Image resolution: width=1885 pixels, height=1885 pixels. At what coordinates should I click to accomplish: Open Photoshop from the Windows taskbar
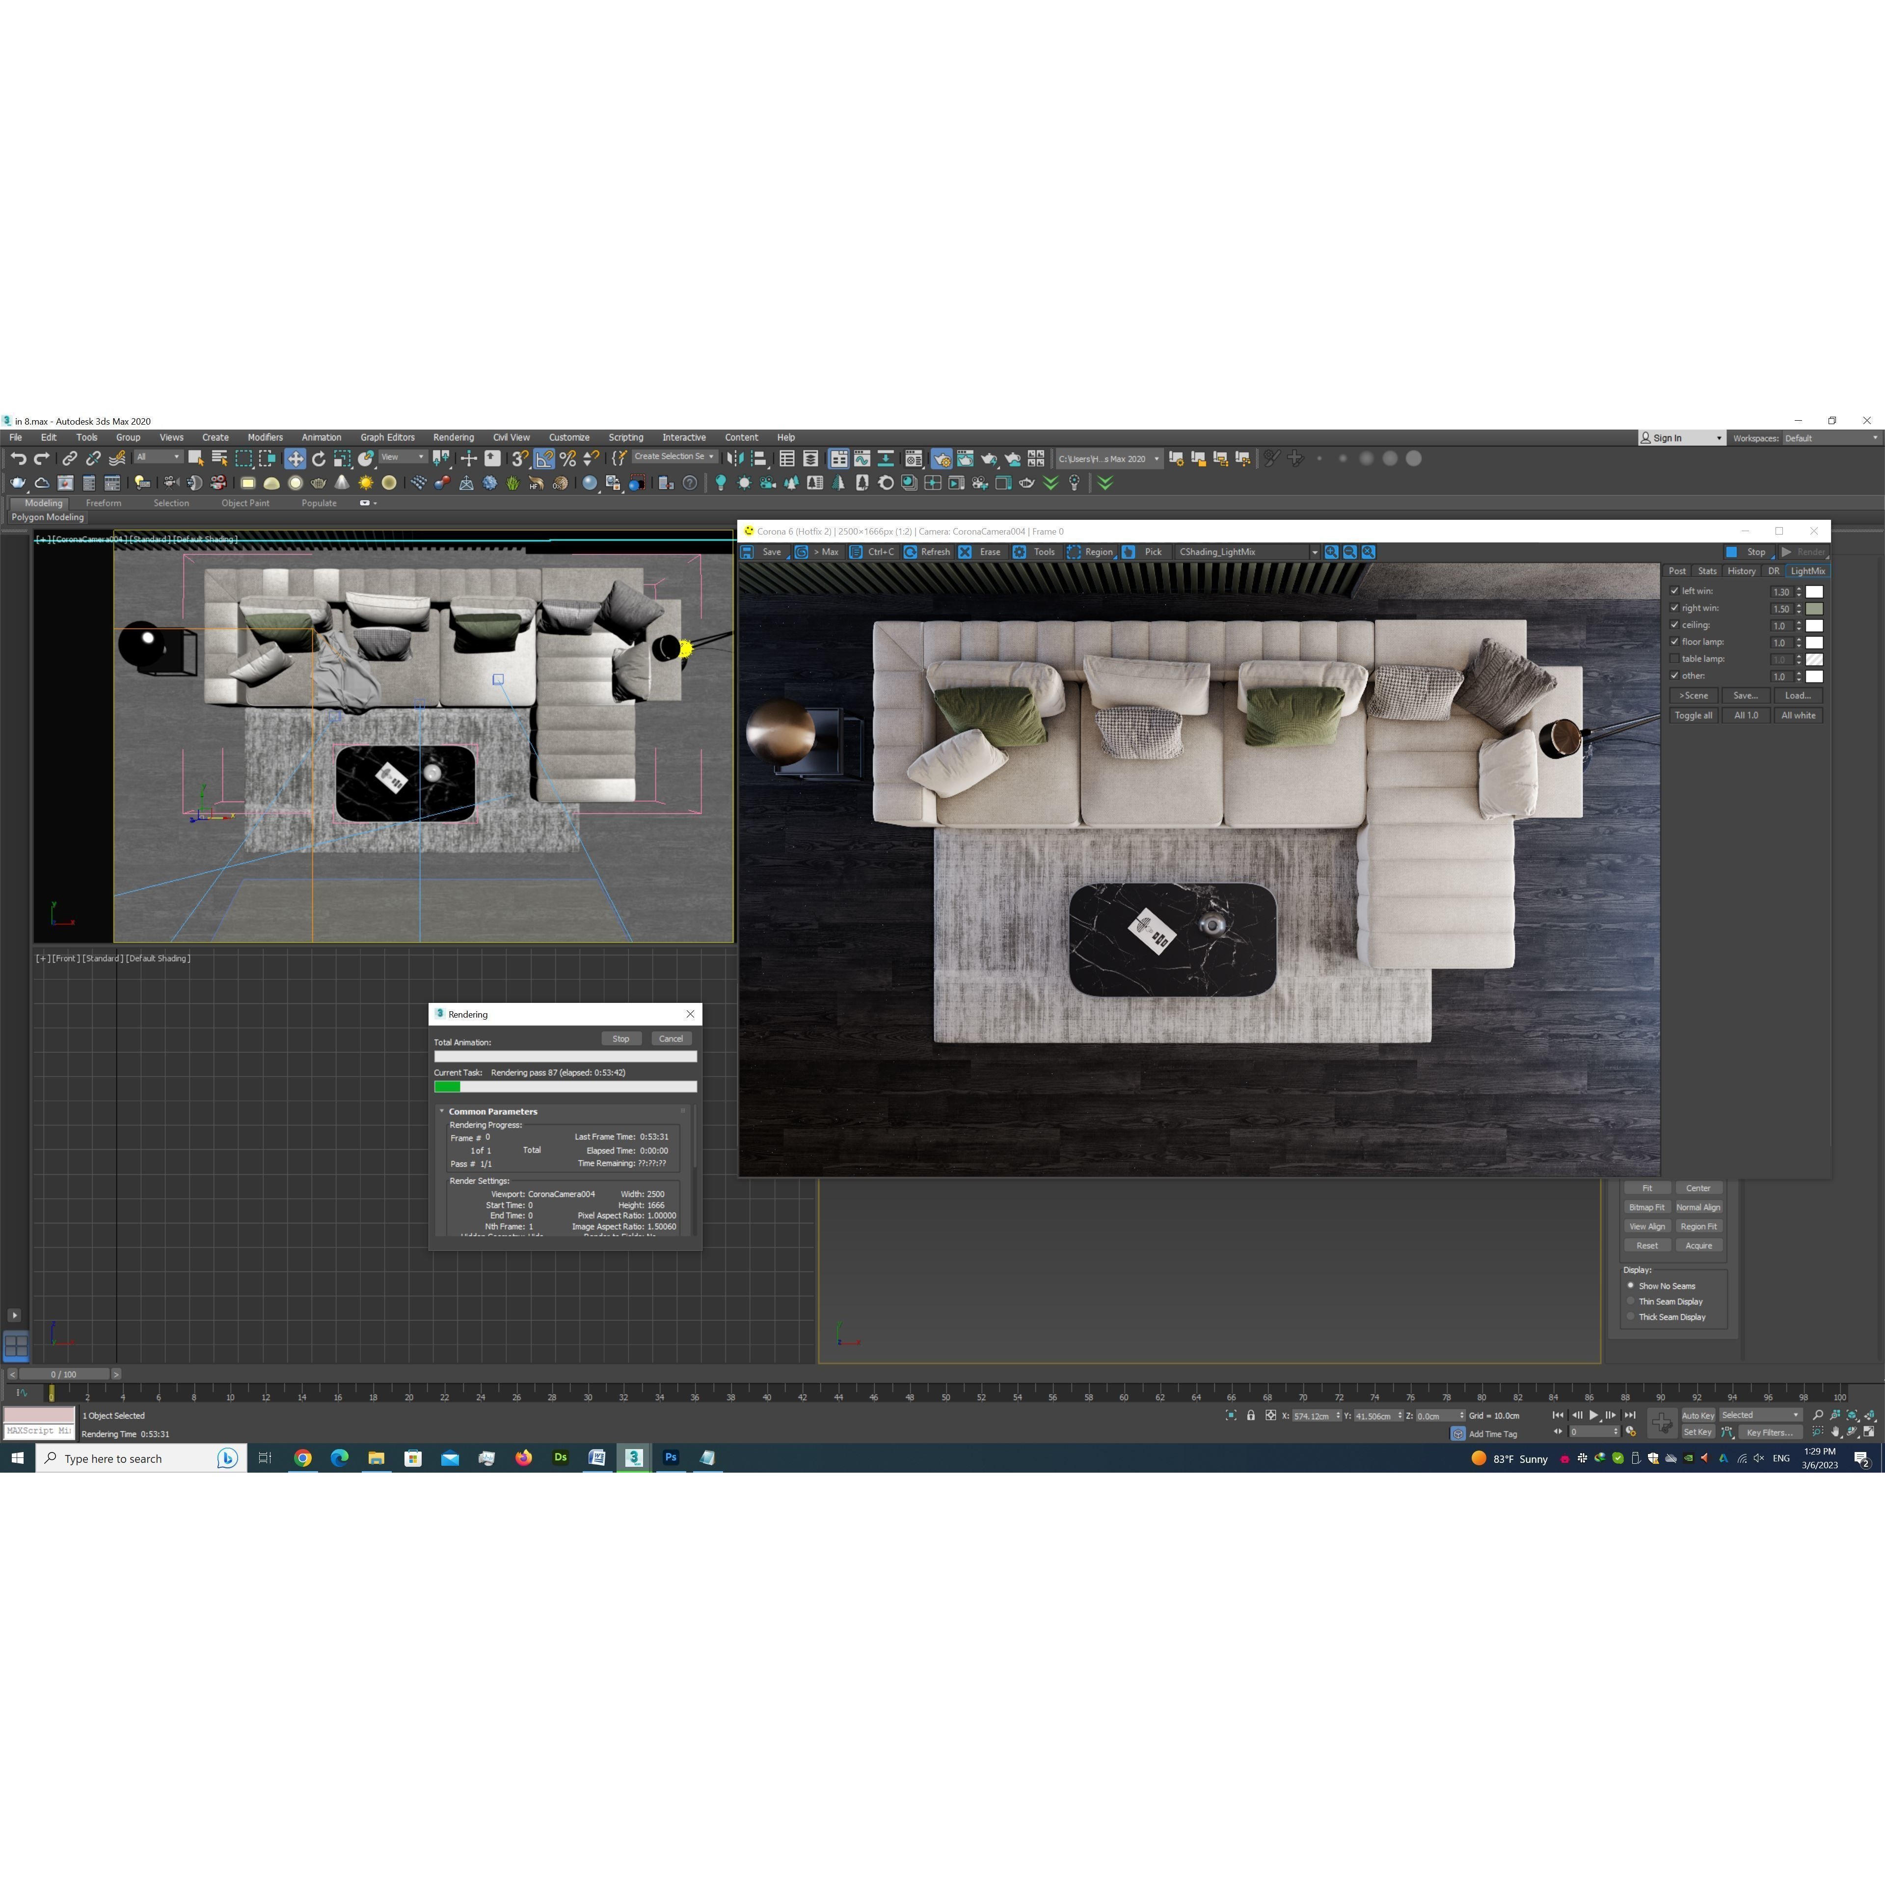point(670,1457)
